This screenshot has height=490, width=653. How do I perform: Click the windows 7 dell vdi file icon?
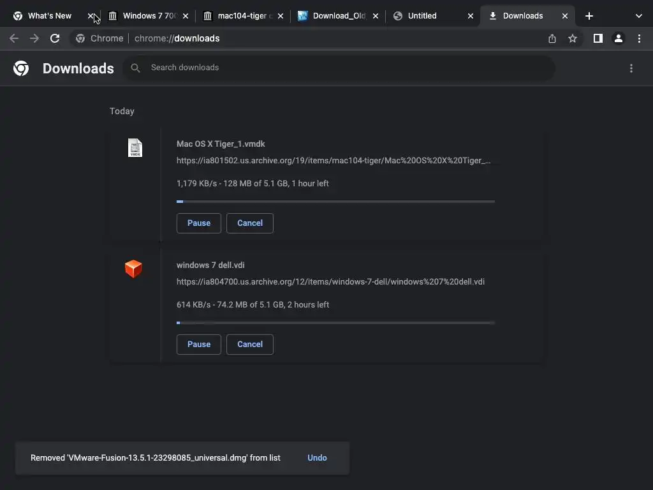coord(133,269)
